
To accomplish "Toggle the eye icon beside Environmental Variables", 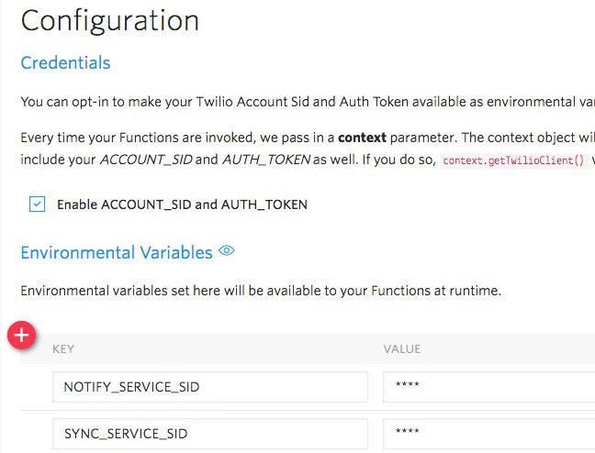I will pyautogui.click(x=227, y=250).
